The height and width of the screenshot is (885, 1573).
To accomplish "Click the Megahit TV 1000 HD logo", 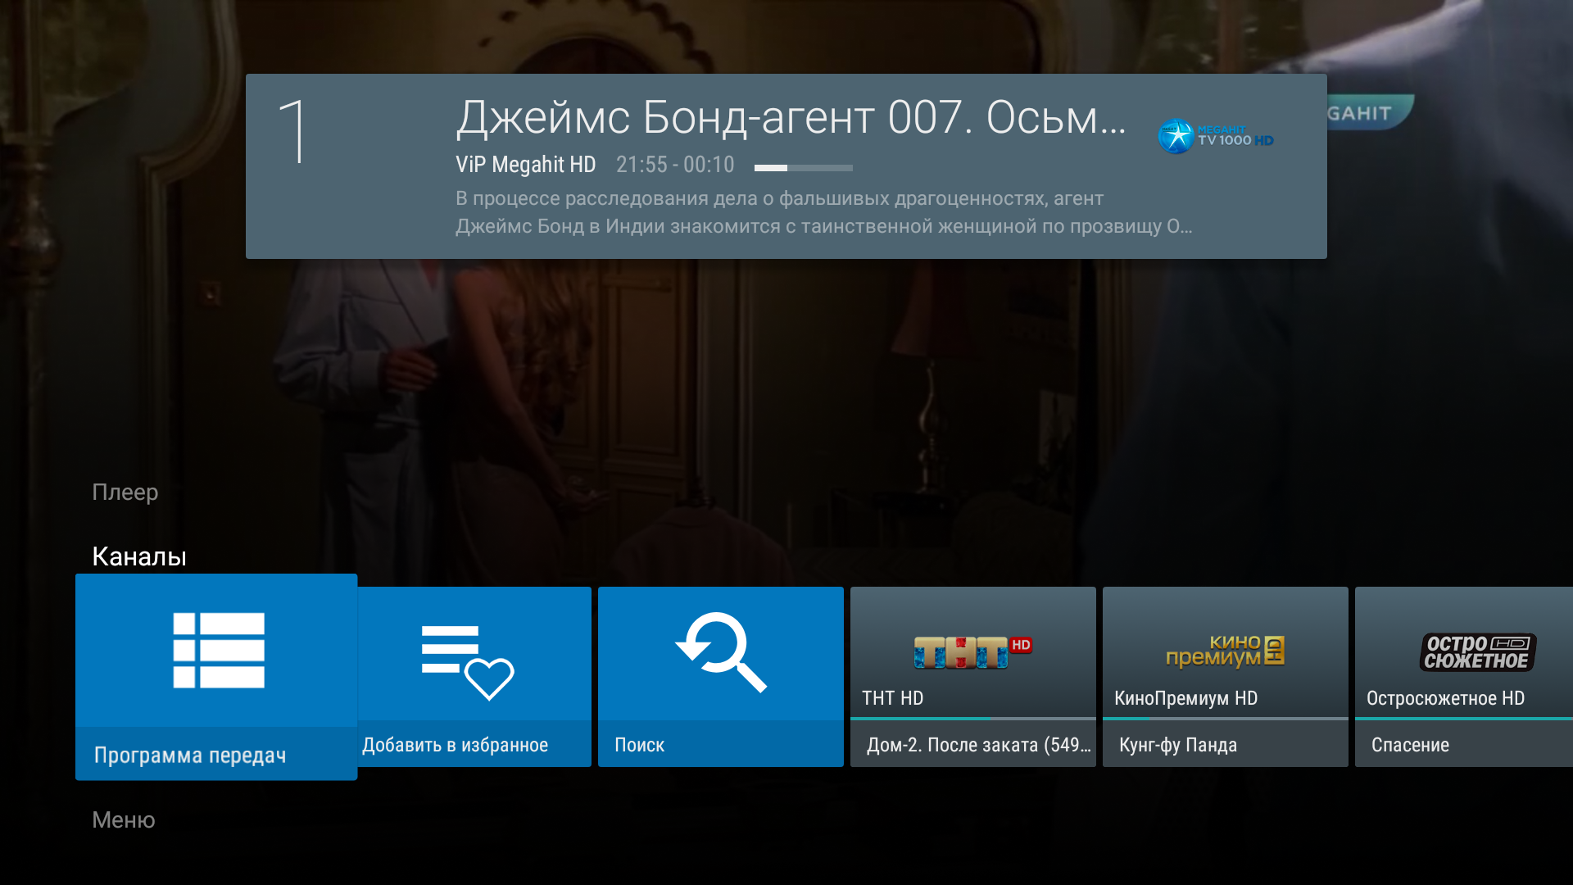I will click(x=1216, y=136).
